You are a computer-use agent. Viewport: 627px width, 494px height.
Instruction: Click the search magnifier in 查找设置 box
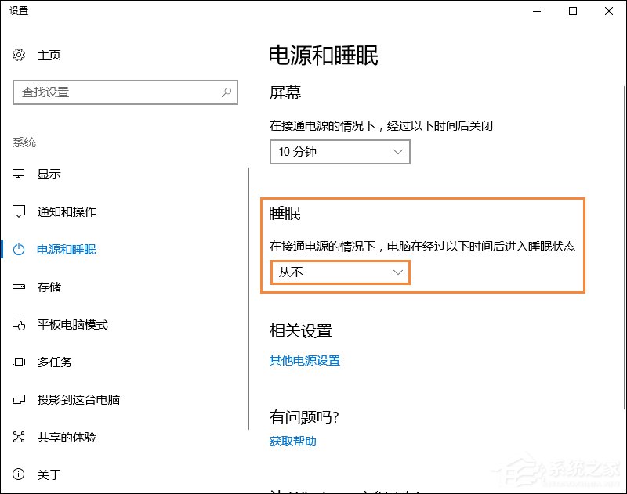coord(226,92)
